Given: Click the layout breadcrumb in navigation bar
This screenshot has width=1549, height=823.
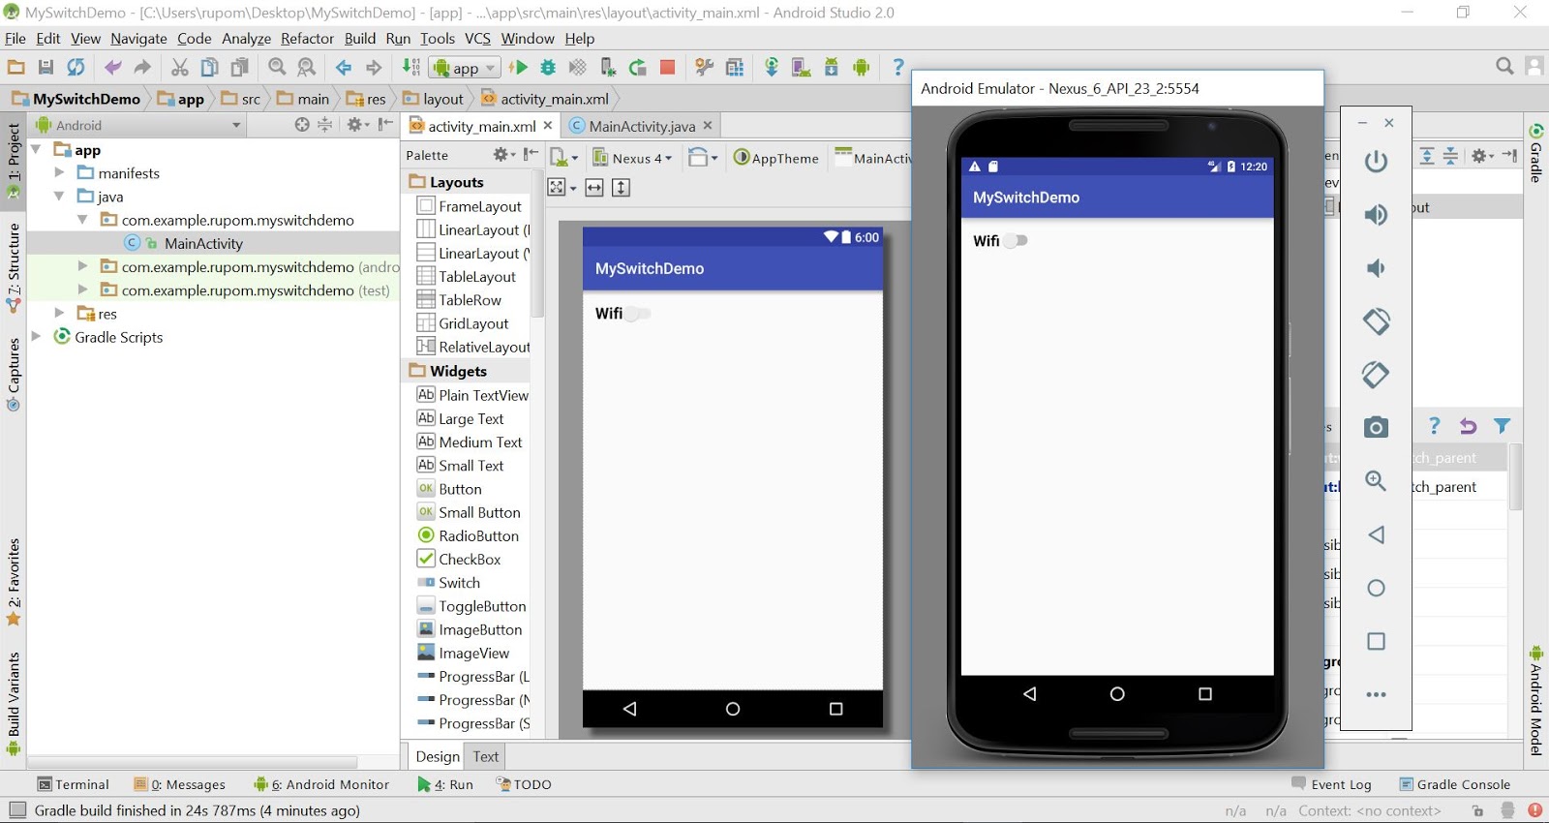Looking at the screenshot, I should [x=434, y=99].
